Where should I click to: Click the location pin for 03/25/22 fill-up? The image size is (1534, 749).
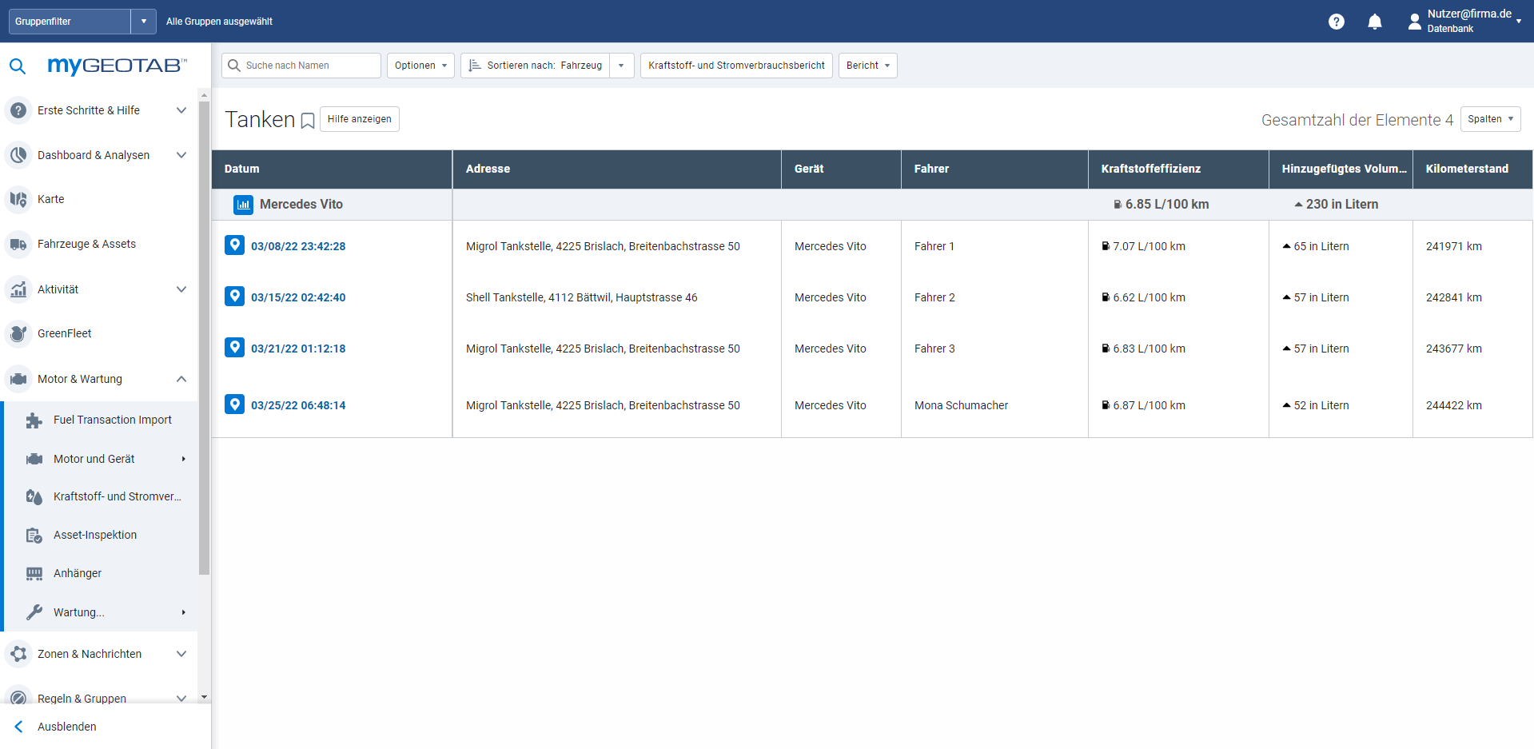pyautogui.click(x=234, y=404)
